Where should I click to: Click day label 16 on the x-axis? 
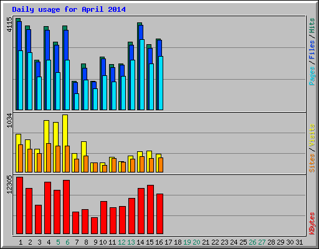click(159, 242)
